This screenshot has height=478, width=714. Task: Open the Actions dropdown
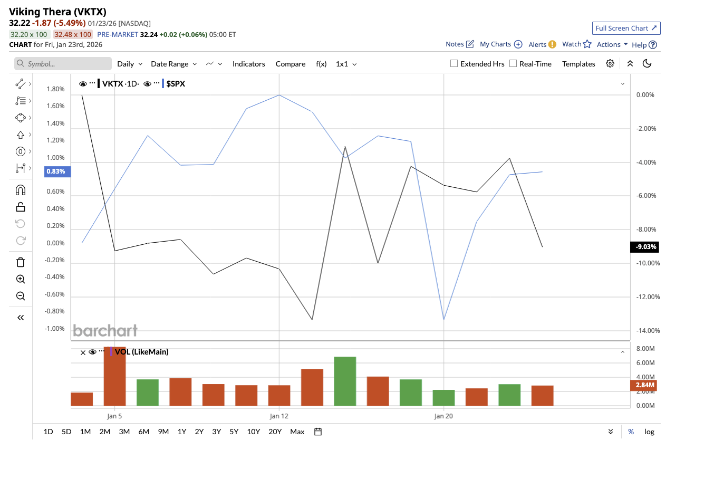coord(612,44)
